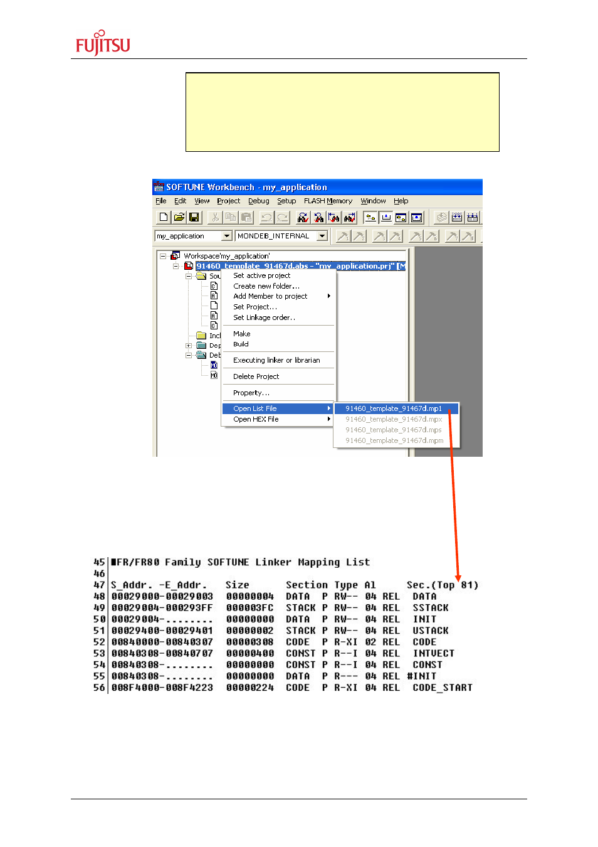Select the Open List File submenu

point(278,408)
